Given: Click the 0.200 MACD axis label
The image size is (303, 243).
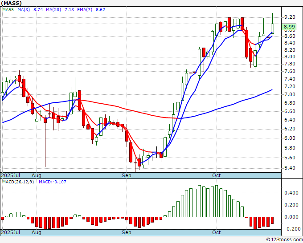Looking at the screenshot, I should (291, 205).
